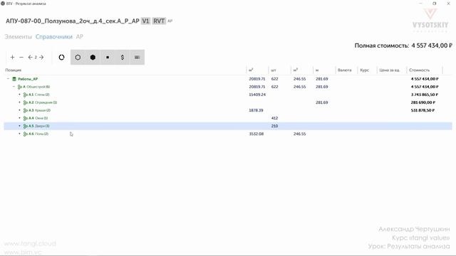Expand the A.5 Двери node
Image resolution: width=456 pixels, height=256 pixels.
tap(19, 126)
